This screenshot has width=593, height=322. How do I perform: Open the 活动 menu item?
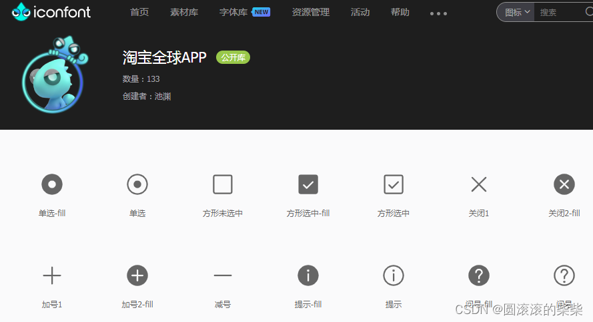point(360,13)
